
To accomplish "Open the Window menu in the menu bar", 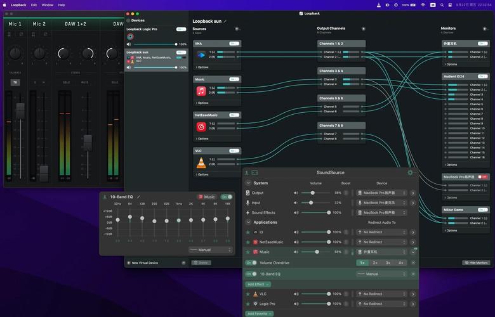I will click(48, 4).
